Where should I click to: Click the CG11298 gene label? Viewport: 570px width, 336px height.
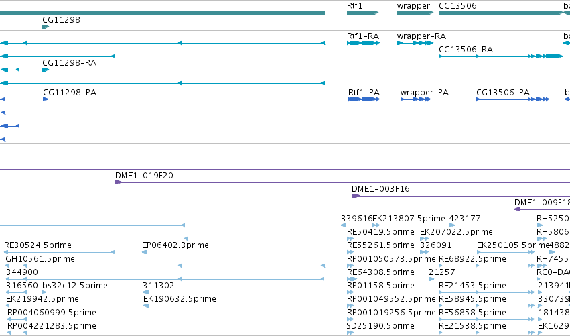pos(61,20)
